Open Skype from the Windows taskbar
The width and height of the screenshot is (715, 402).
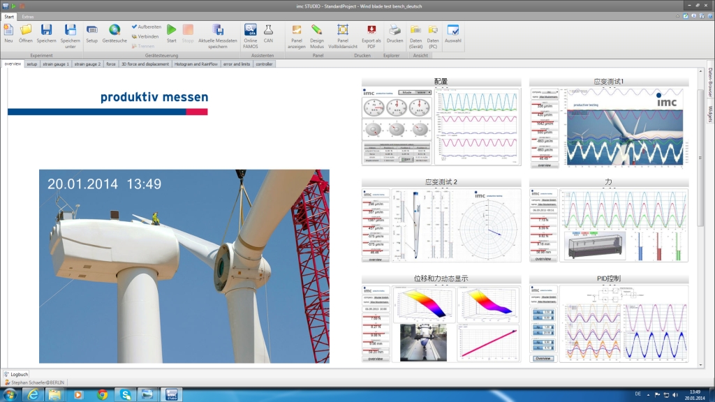126,395
